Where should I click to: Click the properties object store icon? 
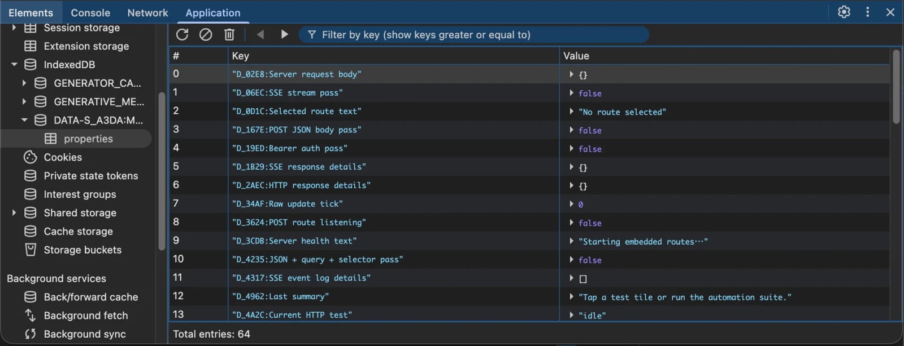point(51,139)
